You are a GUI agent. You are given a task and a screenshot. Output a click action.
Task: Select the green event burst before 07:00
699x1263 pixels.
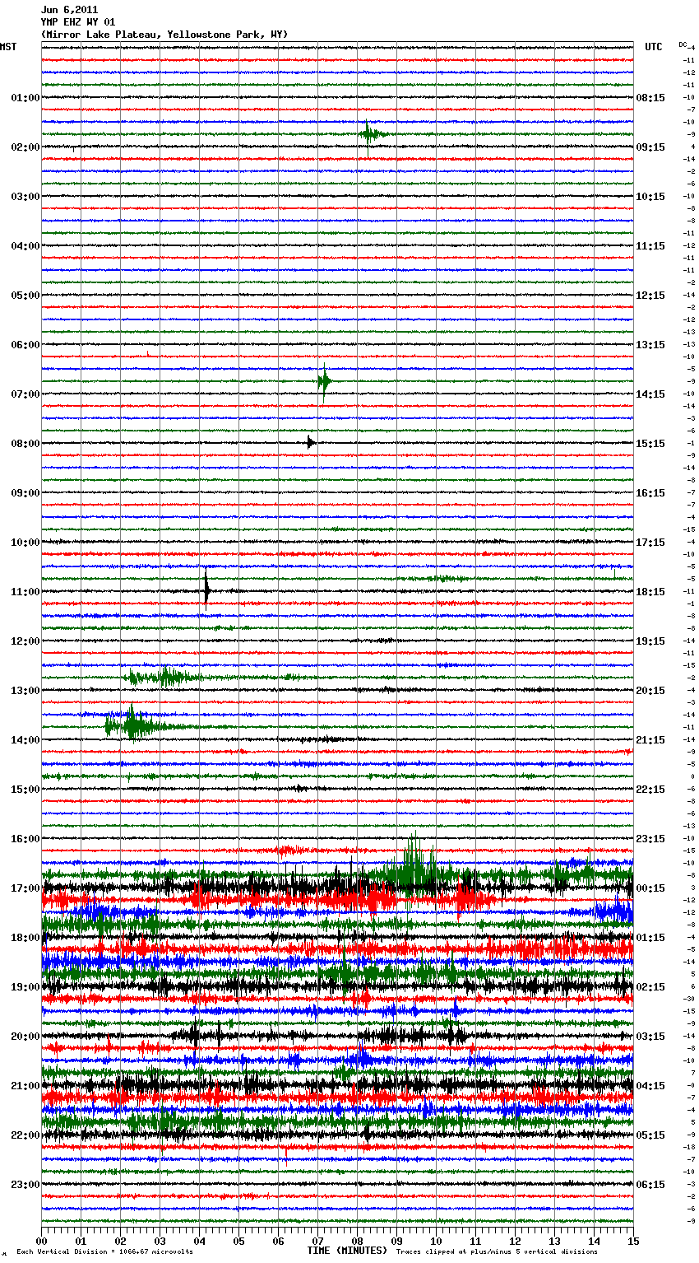[324, 381]
